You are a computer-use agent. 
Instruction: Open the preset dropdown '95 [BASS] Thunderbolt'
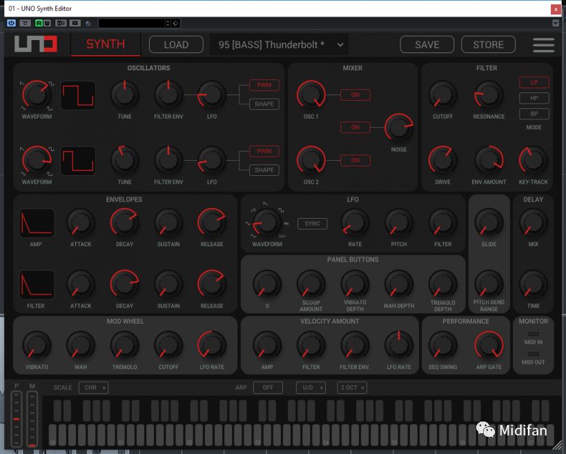click(x=279, y=45)
